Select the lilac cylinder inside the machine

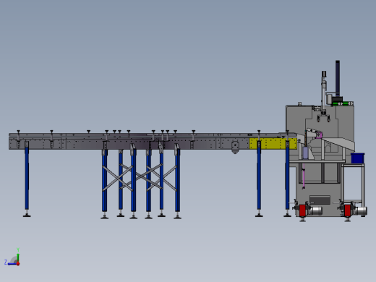click(x=305, y=153)
